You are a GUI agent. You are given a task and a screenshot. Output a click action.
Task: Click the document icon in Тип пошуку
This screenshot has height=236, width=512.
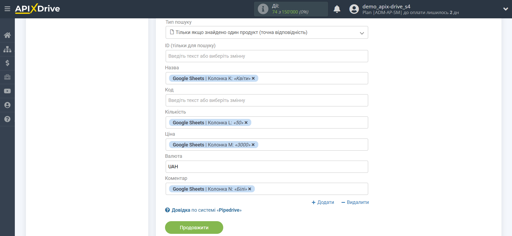pyautogui.click(x=172, y=32)
